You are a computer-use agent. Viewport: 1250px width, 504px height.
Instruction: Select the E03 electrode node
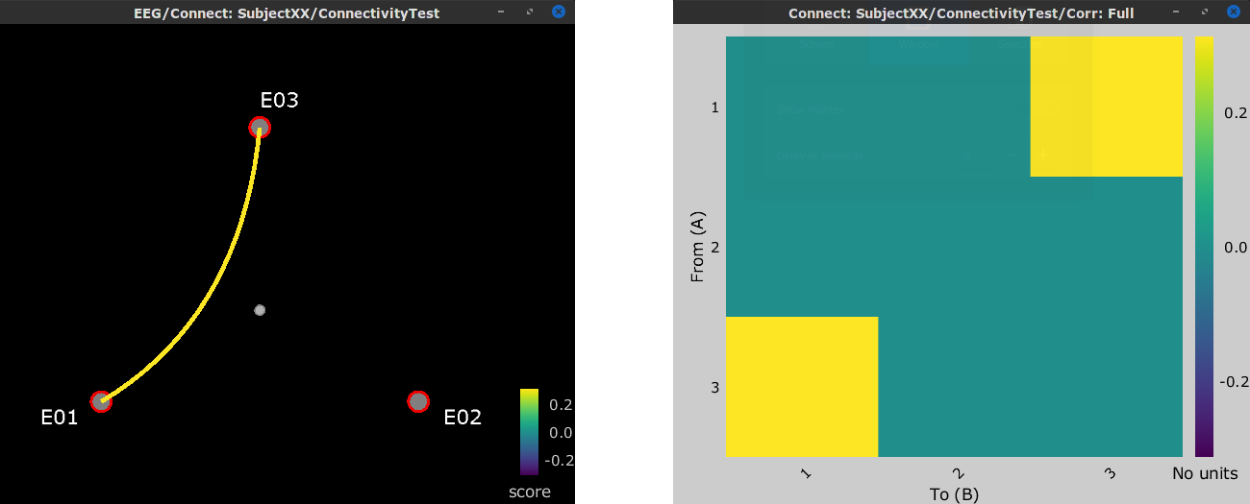[x=260, y=127]
